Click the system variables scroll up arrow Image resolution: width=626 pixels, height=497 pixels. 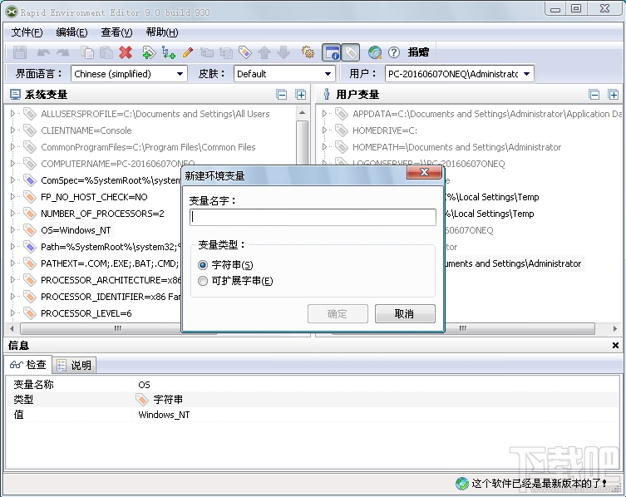(303, 113)
